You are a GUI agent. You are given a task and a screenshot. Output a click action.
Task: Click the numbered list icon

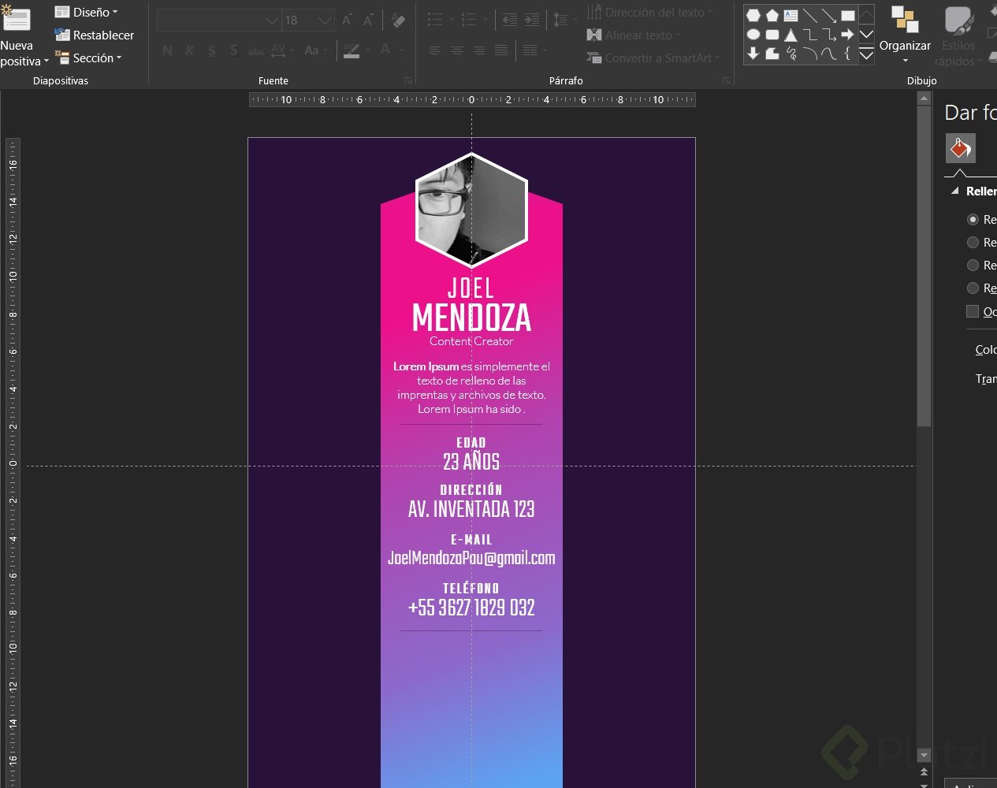tap(469, 20)
